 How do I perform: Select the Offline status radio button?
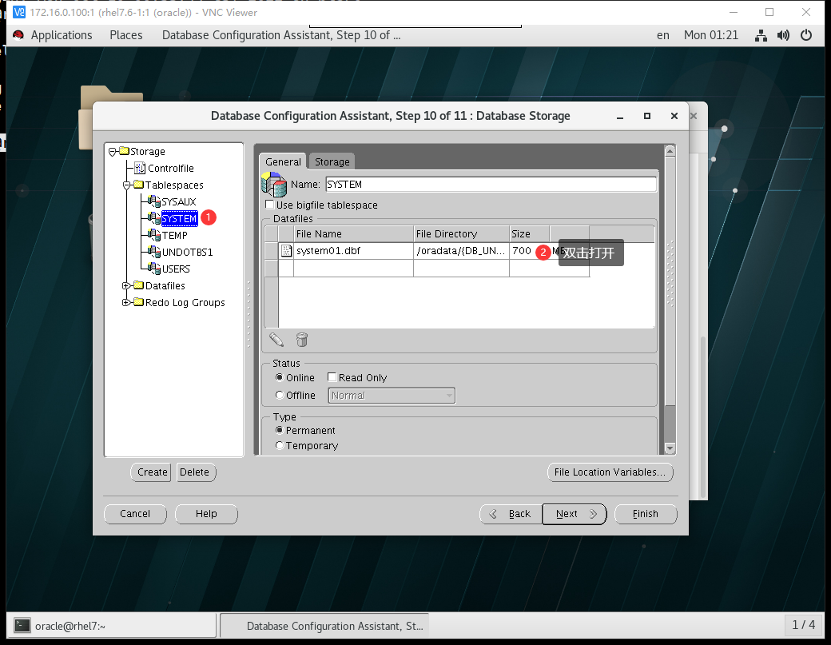point(280,395)
